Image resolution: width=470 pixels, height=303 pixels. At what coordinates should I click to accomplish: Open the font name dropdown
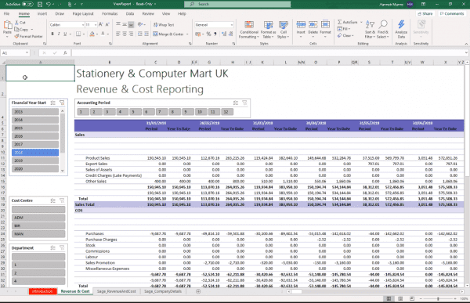tap(83, 25)
